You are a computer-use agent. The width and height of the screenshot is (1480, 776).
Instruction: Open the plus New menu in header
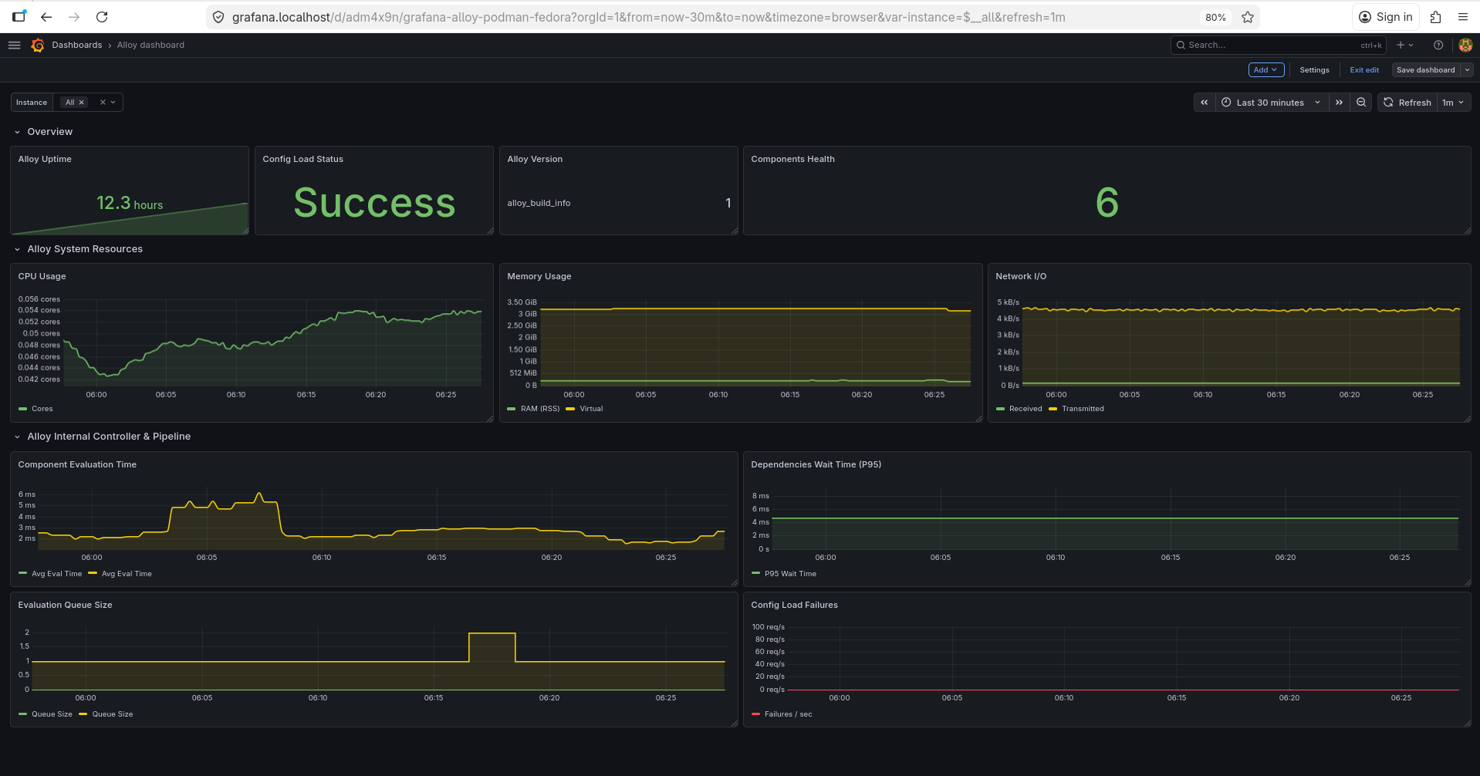(x=1404, y=45)
